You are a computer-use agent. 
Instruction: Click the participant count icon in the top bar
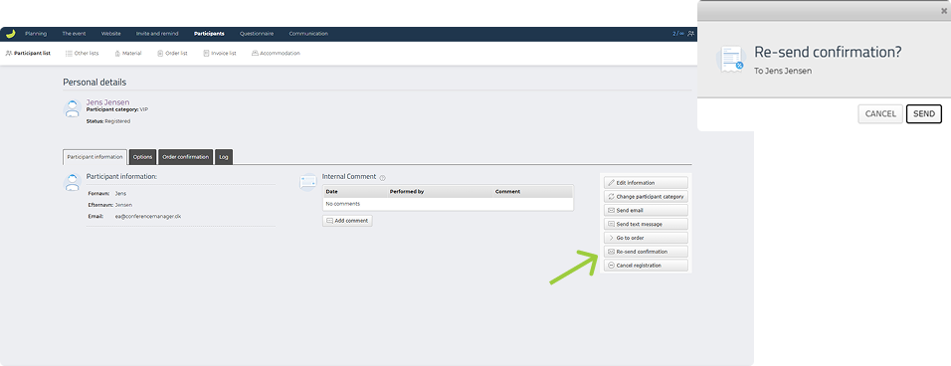(691, 34)
